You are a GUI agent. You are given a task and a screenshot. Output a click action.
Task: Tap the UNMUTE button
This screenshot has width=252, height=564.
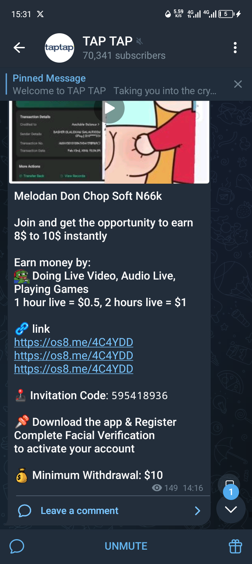[126, 546]
